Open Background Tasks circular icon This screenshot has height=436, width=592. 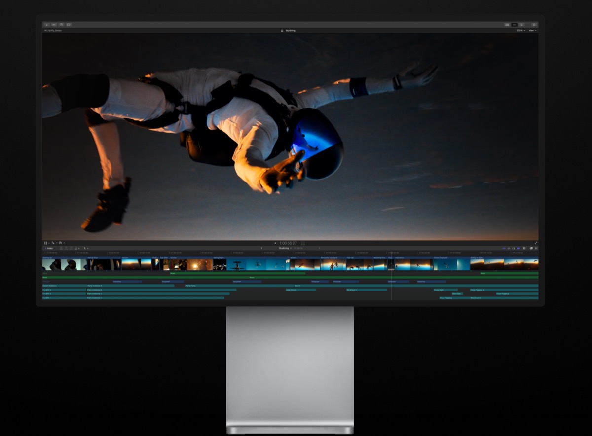62,24
